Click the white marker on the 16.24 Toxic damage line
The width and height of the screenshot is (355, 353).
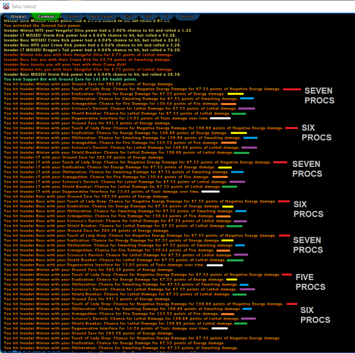click(219, 329)
